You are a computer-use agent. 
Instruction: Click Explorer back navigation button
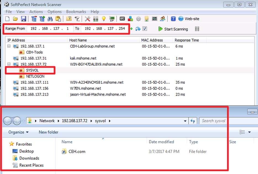(x=7, y=121)
